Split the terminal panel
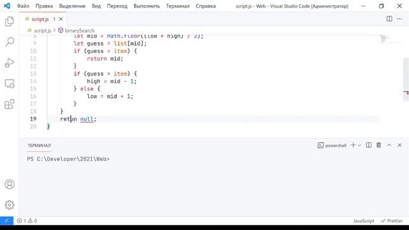This screenshot has height=230, width=409. coord(369,145)
